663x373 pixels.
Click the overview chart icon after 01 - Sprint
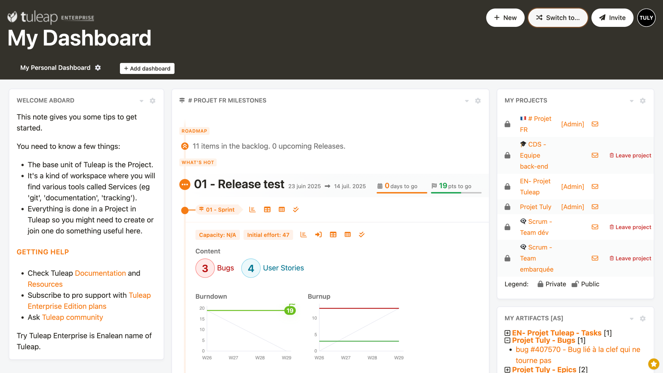[252, 209]
